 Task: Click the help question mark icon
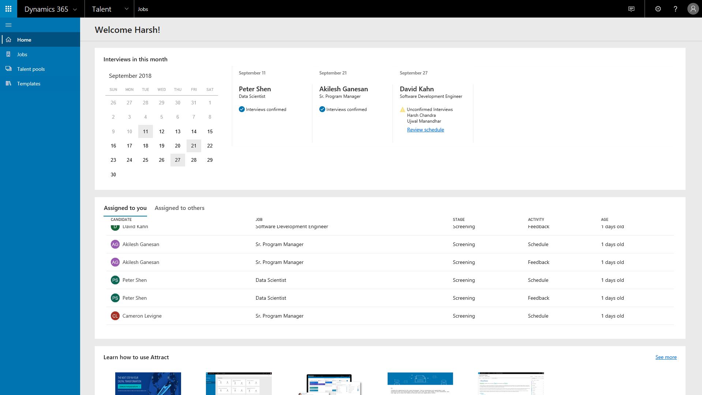(675, 9)
